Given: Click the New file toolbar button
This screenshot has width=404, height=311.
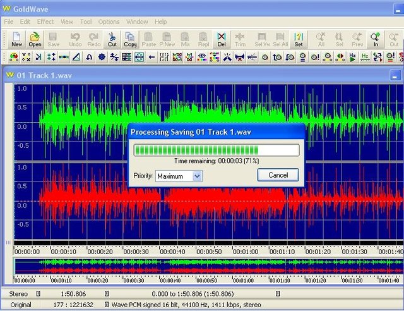Looking at the screenshot, I should 17,39.
